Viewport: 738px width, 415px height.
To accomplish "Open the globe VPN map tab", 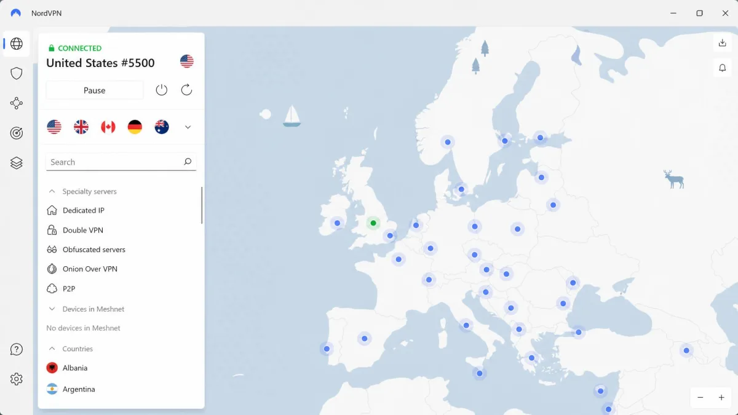I will (17, 44).
